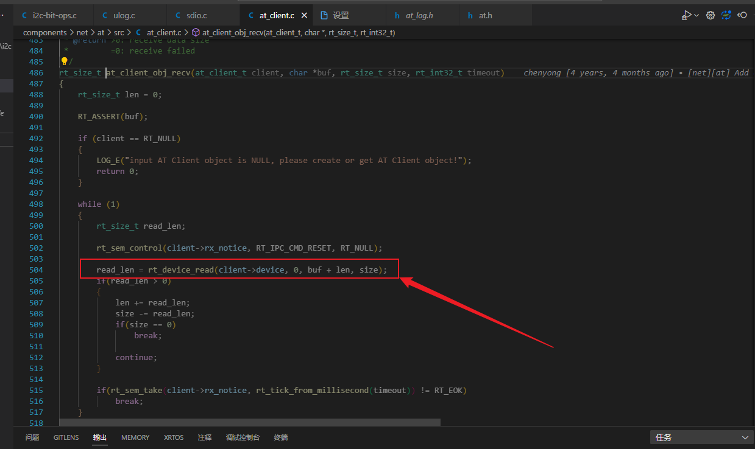This screenshot has height=449, width=755.
Task: Click the 'src' breadcrumb folder
Action: [x=119, y=32]
